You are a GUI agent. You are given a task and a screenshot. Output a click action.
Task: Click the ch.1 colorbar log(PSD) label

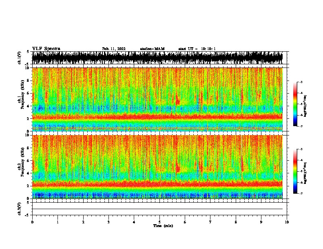(x=305, y=106)
